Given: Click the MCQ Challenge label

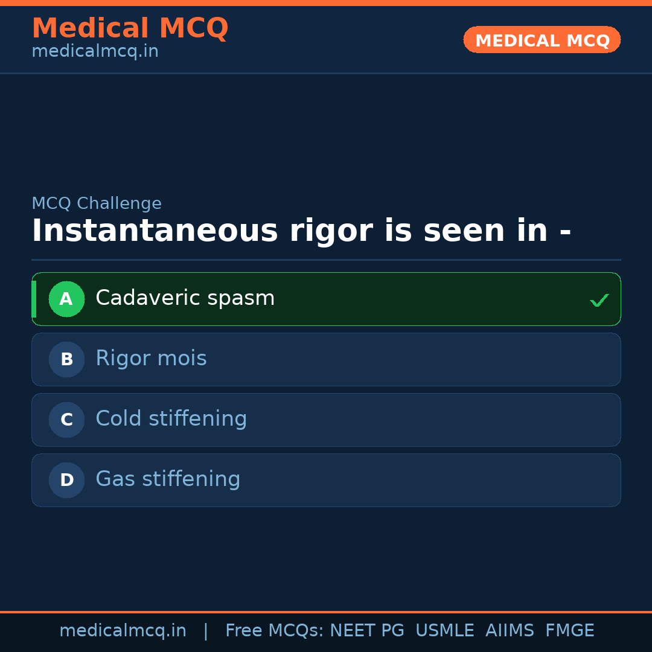Looking at the screenshot, I should click(97, 203).
